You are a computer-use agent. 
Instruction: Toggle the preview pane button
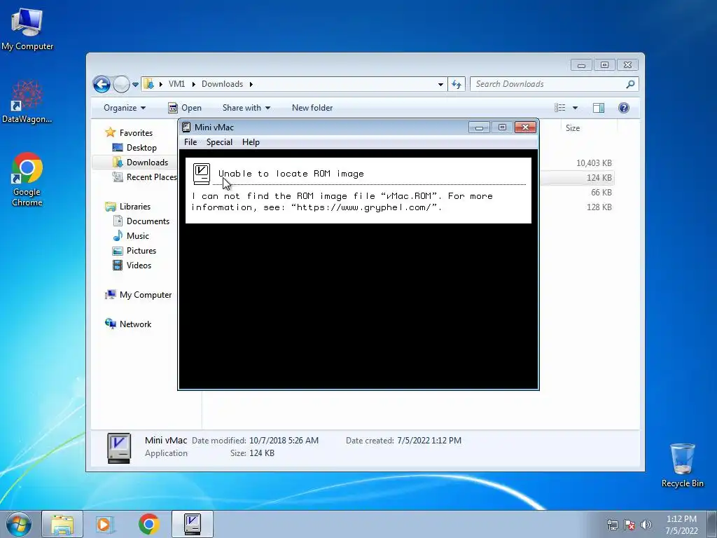click(x=599, y=108)
